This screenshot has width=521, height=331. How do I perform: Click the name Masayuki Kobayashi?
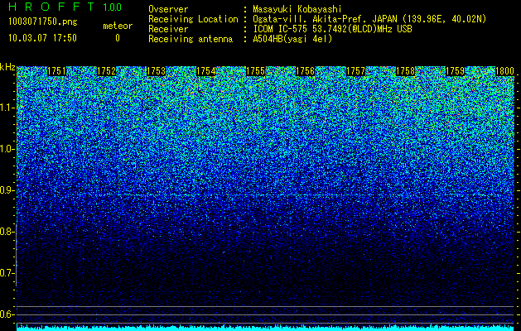(297, 9)
